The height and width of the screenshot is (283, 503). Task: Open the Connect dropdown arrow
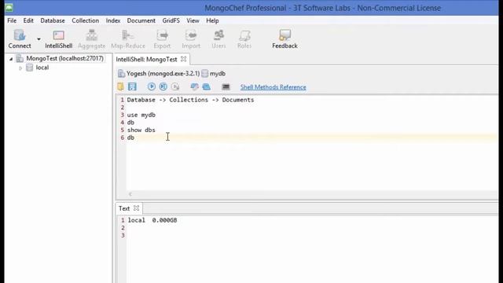39,39
